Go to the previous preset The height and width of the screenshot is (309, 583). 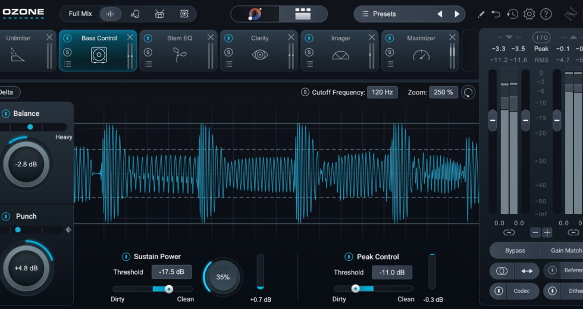tap(440, 14)
